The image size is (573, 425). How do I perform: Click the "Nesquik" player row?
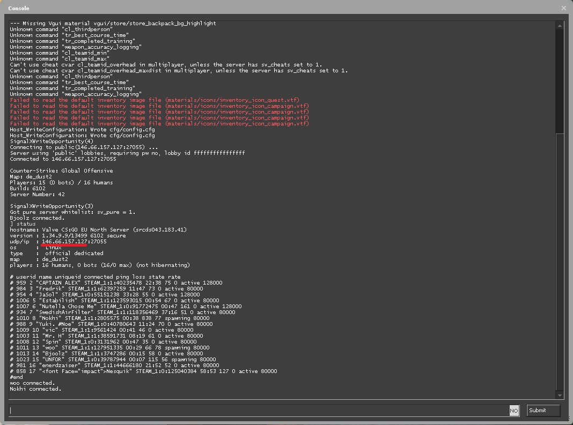coord(143,371)
